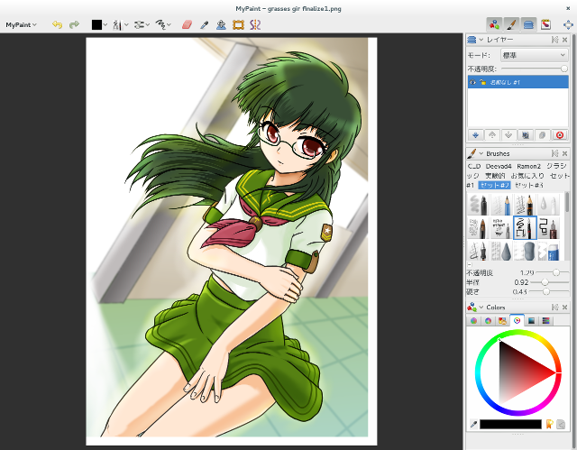Collapse brush settings with the small minus box

pos(470,264)
